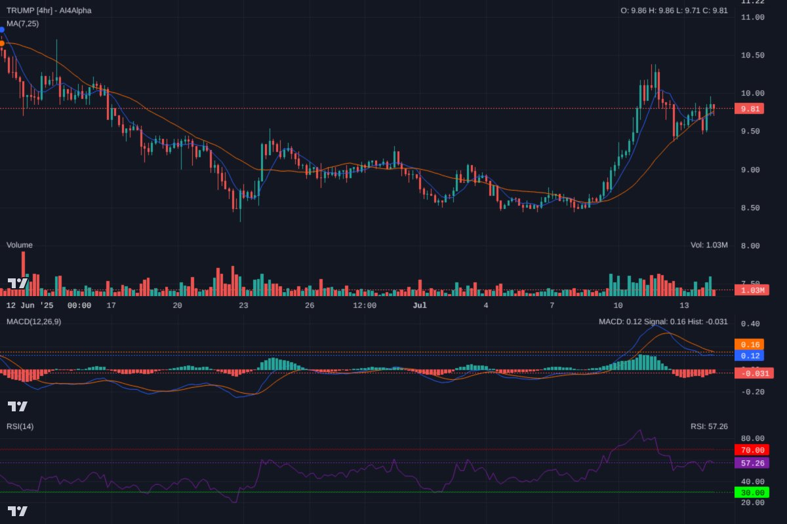Viewport: 787px width, 524px height.
Task: Select the purple 57.26 RSI tag
Action: point(752,463)
